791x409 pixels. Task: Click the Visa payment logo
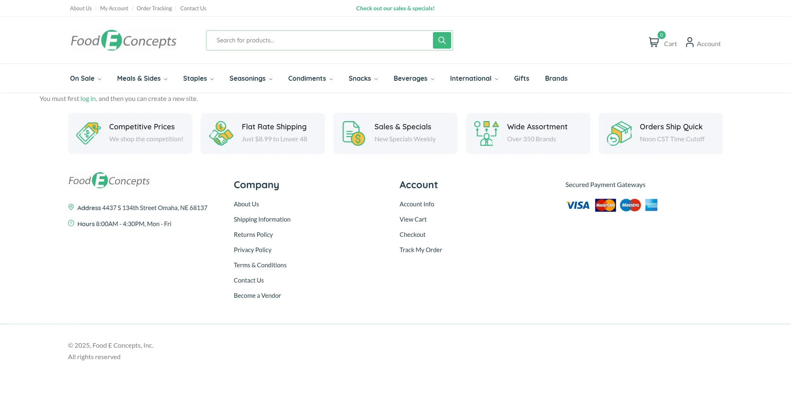[x=578, y=205]
